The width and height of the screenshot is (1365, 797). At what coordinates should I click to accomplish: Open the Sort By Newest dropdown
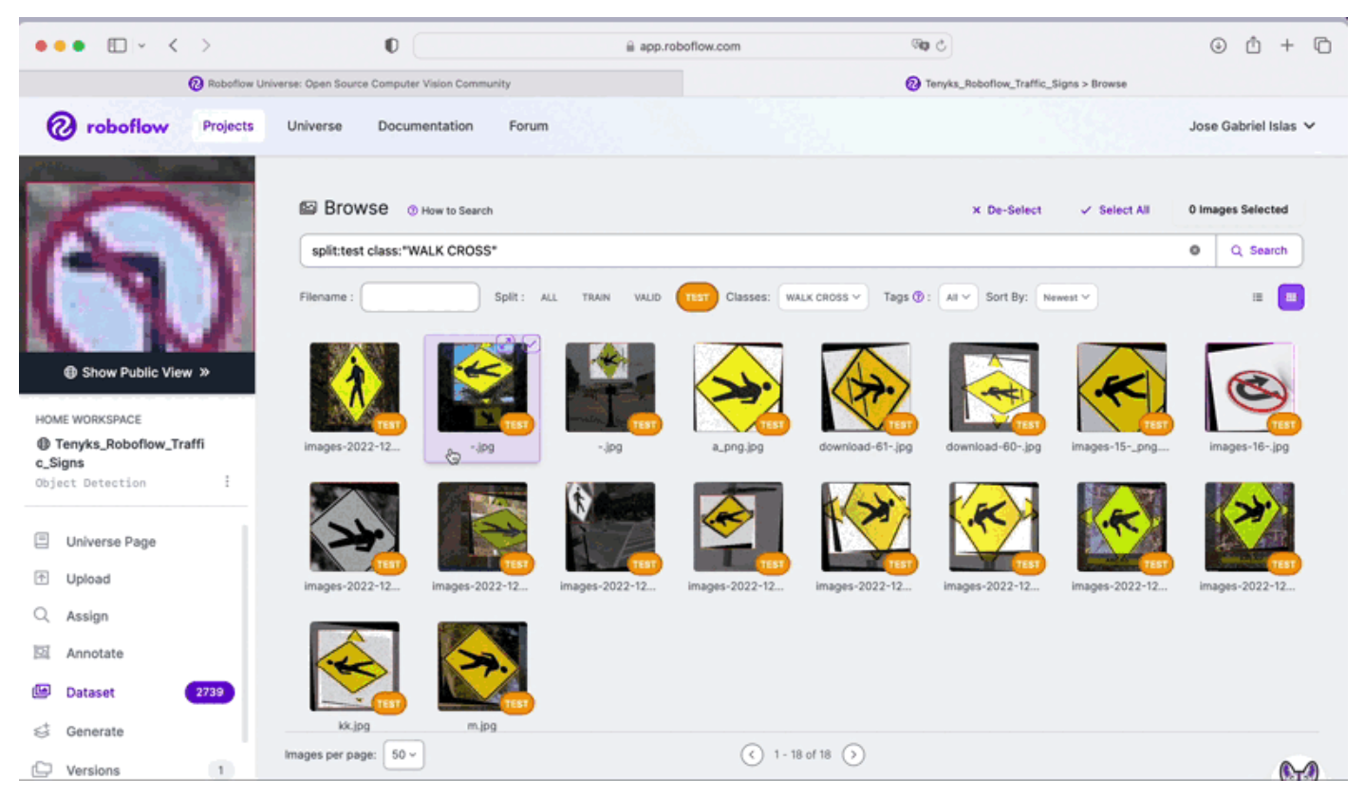(1066, 297)
